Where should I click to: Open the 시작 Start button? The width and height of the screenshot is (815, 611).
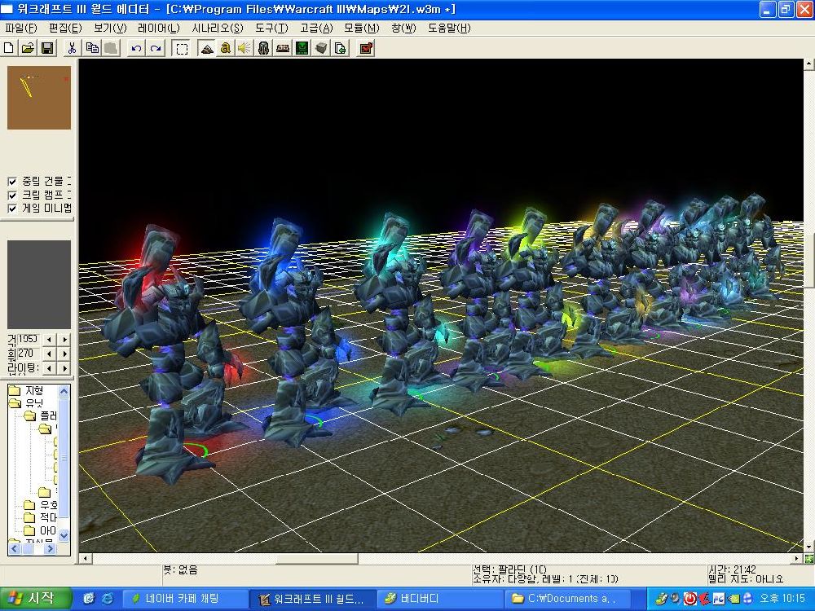(34, 599)
